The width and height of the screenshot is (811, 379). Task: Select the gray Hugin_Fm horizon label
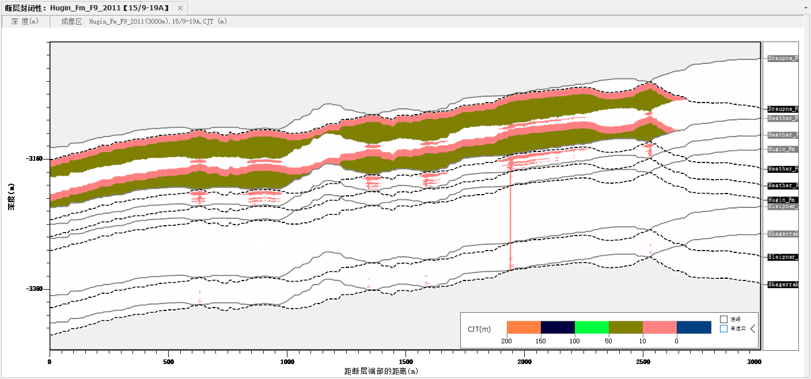point(783,149)
